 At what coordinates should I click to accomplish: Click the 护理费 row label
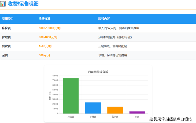click(x=6, y=37)
